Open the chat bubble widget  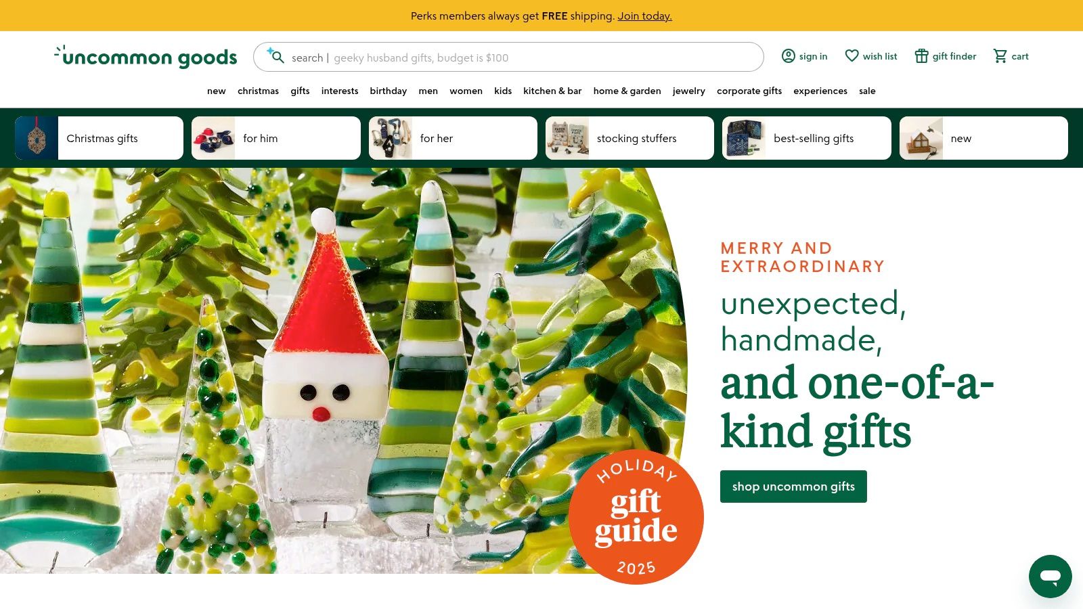point(1050,577)
